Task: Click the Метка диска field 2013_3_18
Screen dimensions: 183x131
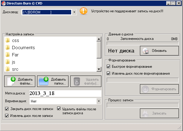Action: 65,93
